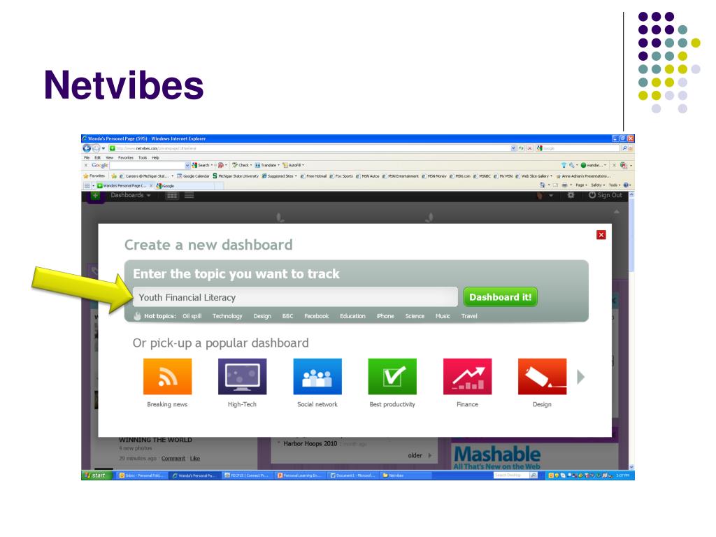The height and width of the screenshot is (537, 716).
Task: Click the Translate toolbar button
Action: coord(266,165)
